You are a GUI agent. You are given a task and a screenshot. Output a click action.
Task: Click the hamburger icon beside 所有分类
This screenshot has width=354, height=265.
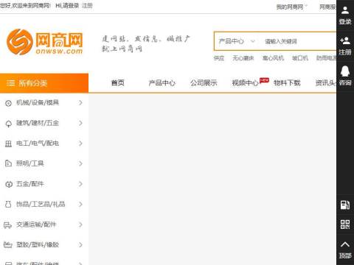coord(11,83)
